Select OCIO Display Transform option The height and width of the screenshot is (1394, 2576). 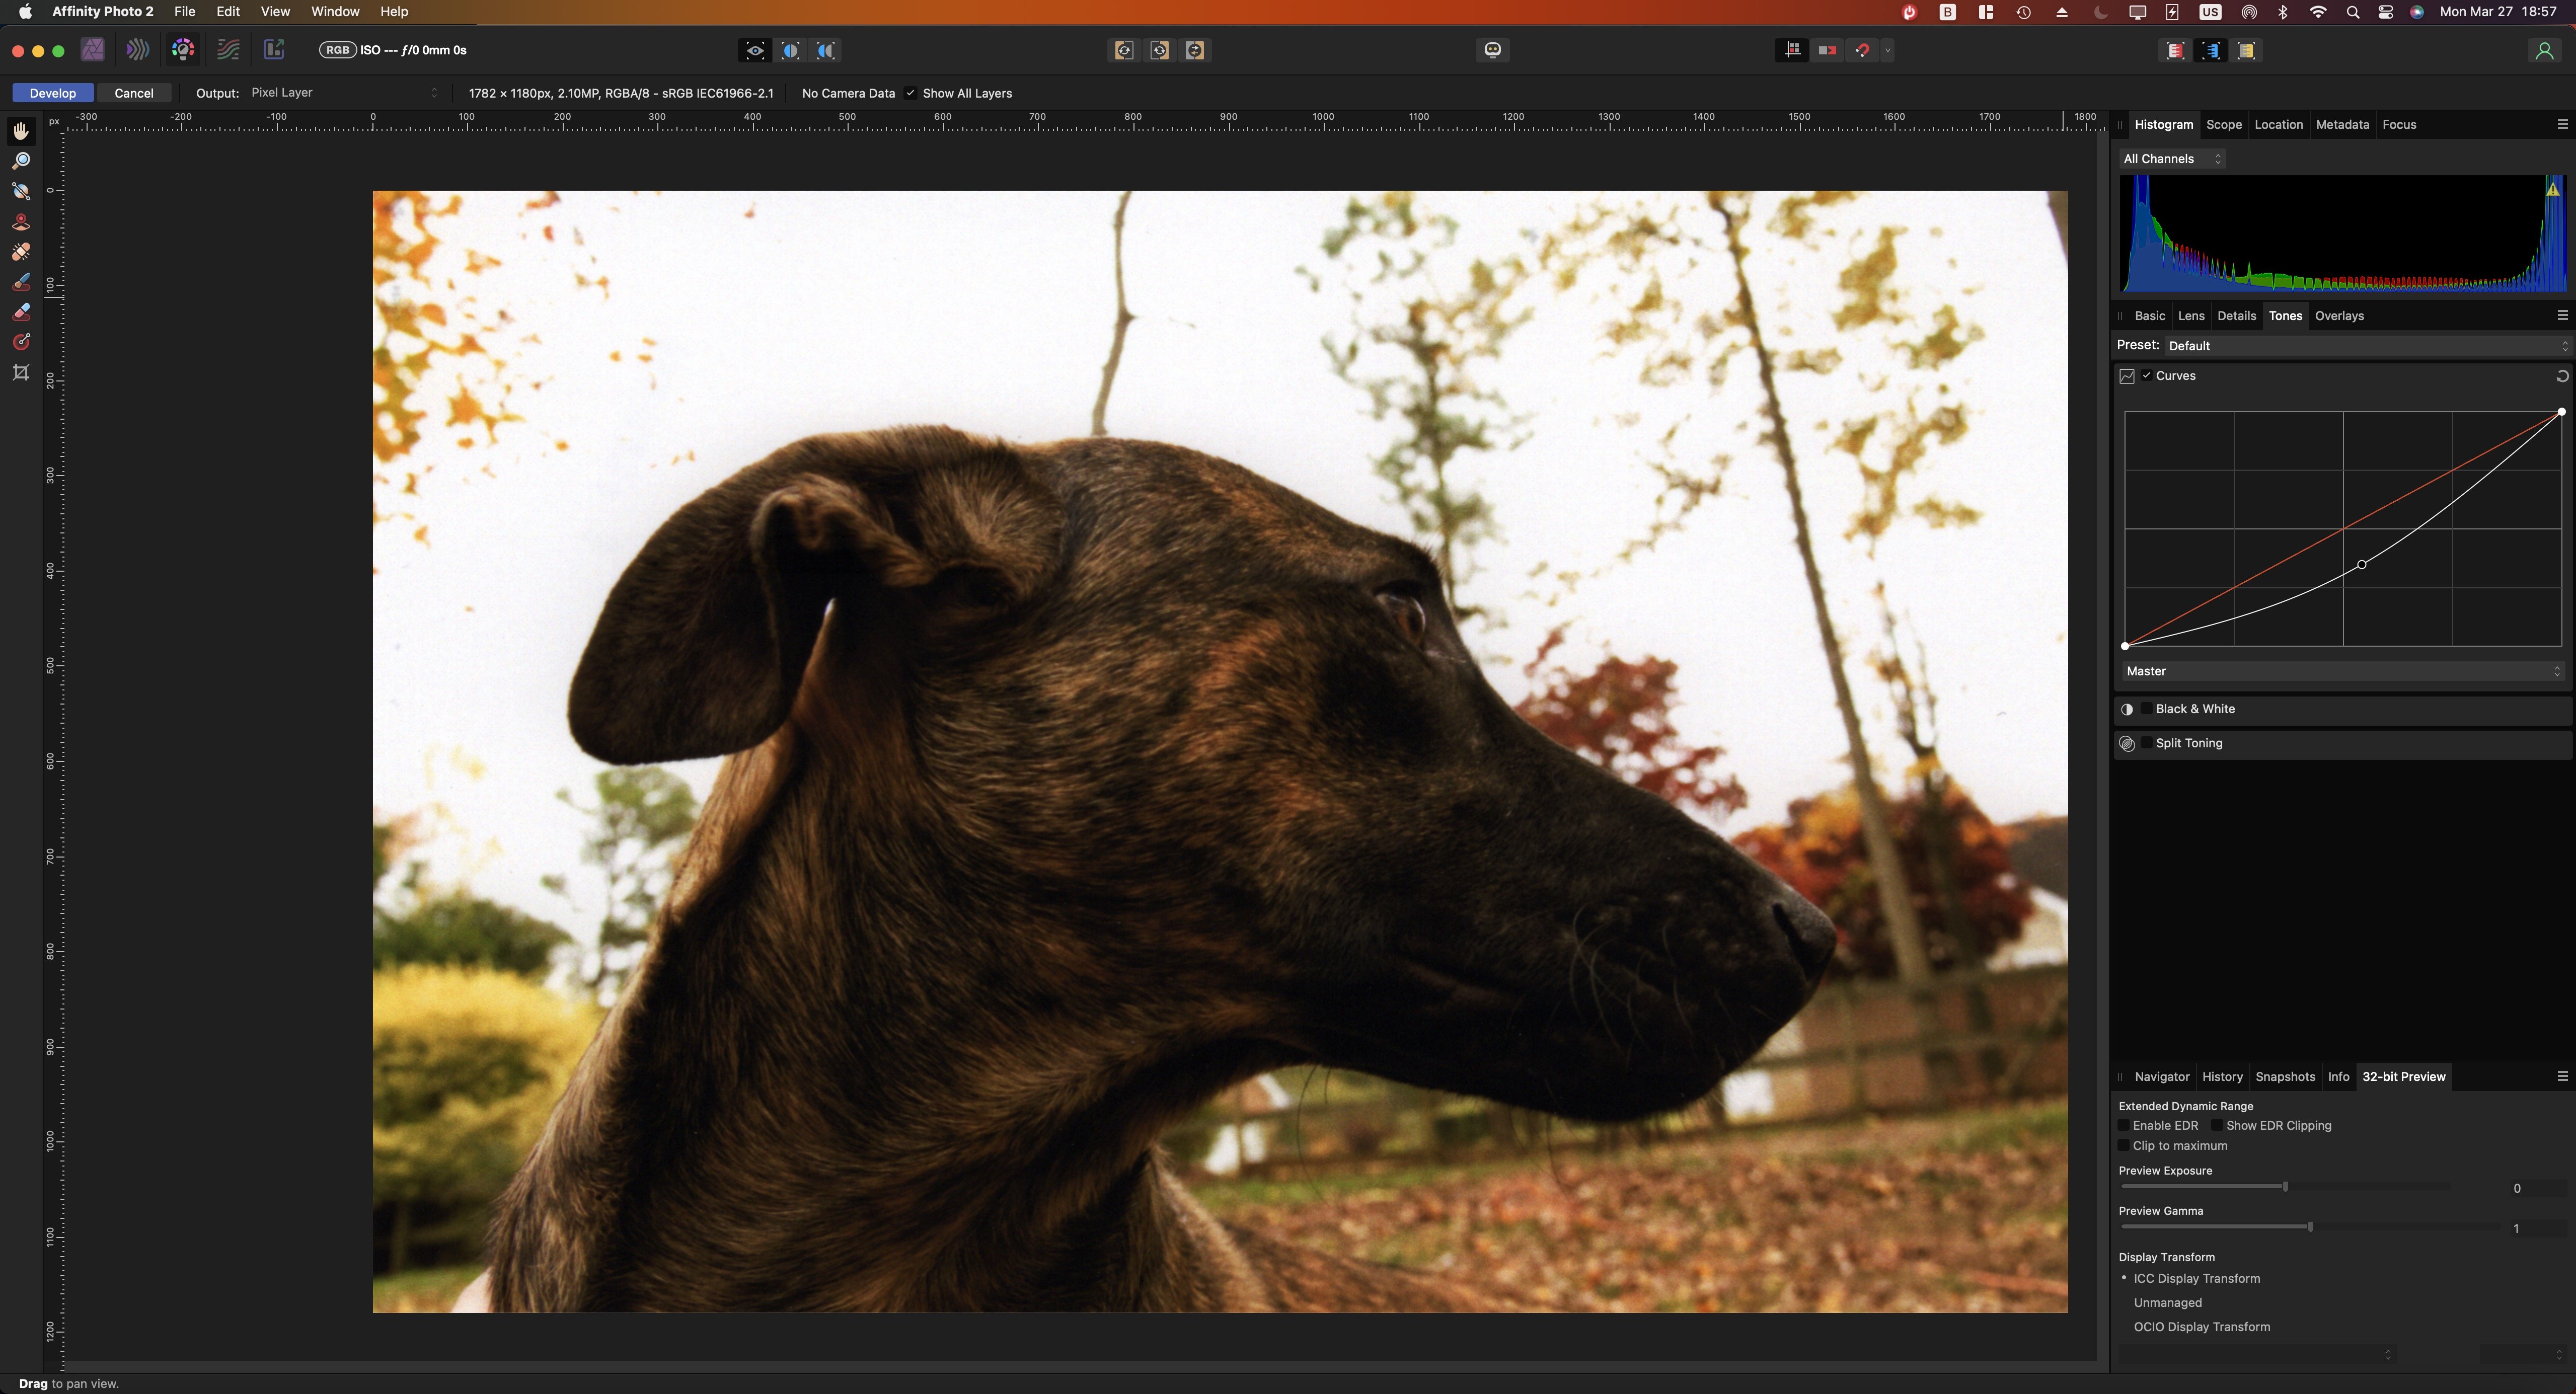[2201, 1327]
